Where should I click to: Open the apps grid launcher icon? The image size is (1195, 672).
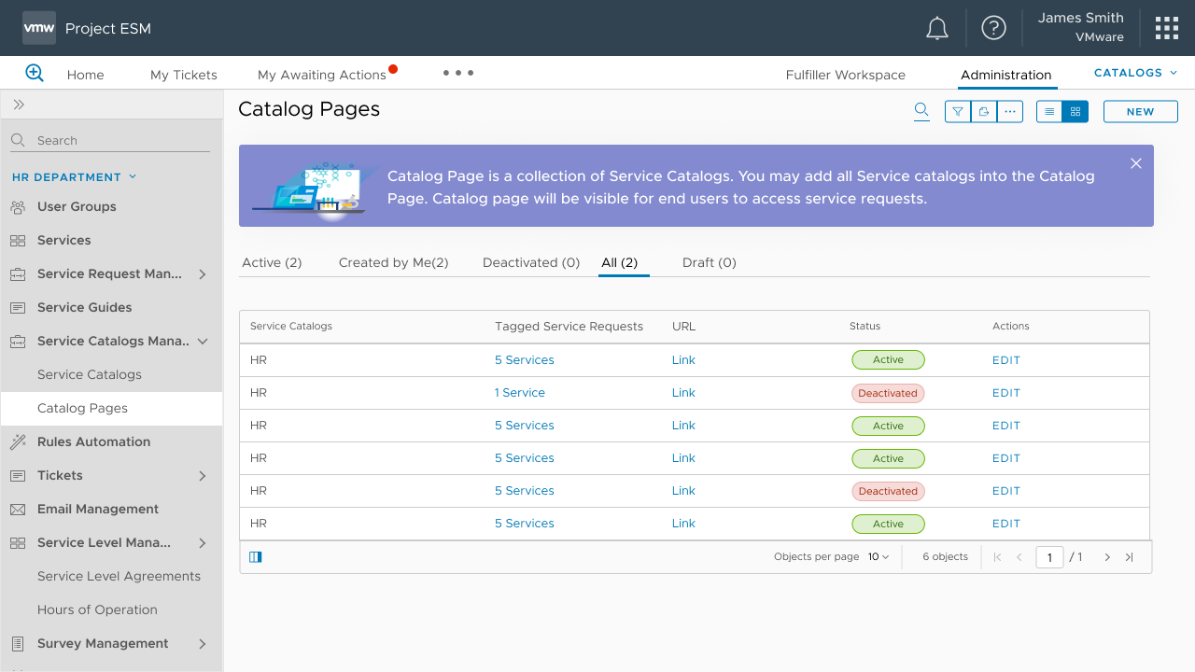click(1166, 28)
